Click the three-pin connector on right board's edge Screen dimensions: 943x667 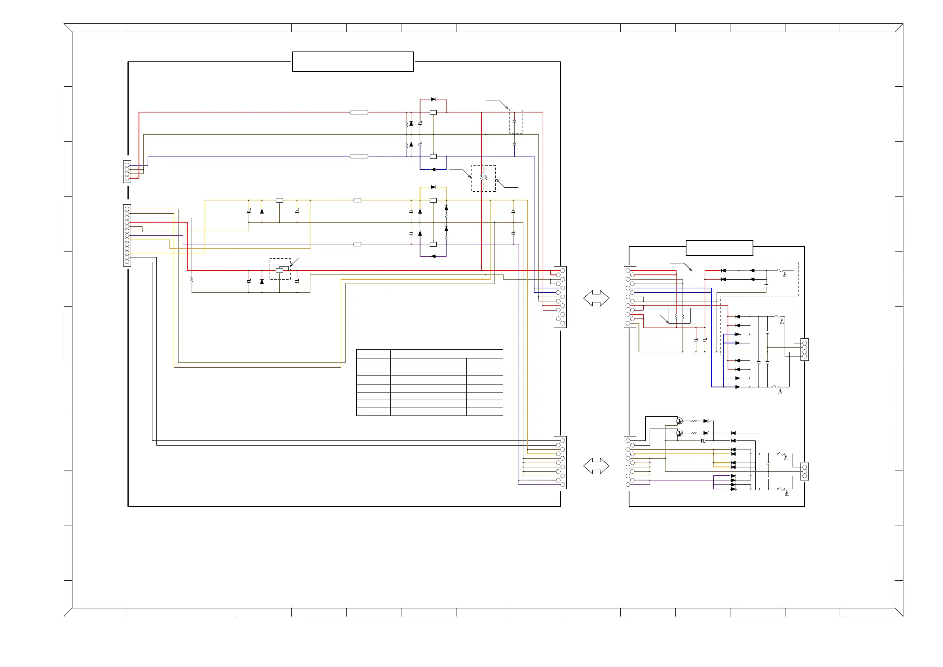click(x=804, y=471)
